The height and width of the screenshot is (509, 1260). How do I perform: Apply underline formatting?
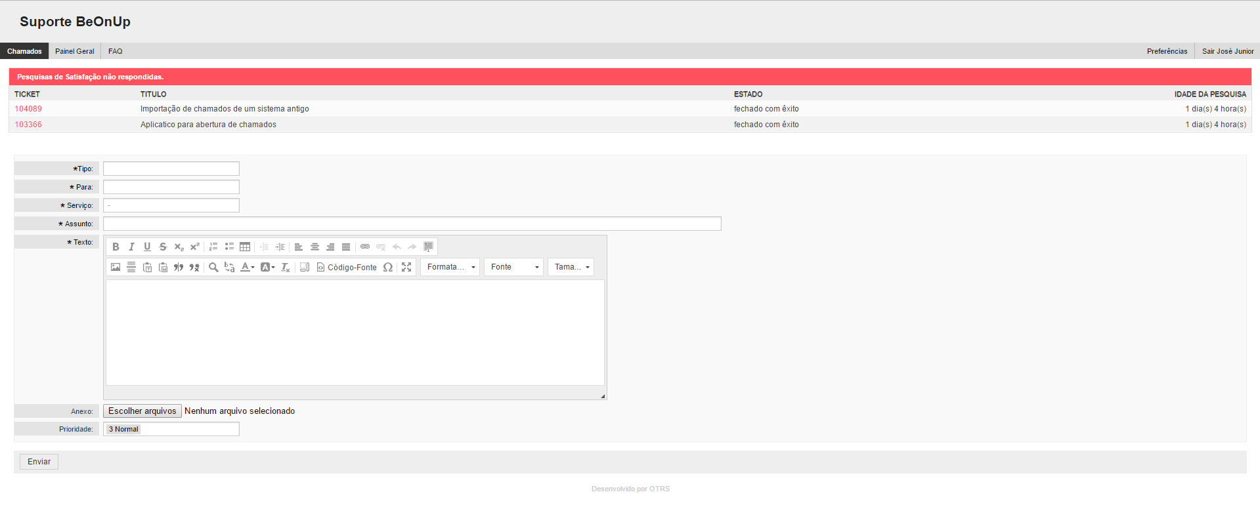(147, 247)
